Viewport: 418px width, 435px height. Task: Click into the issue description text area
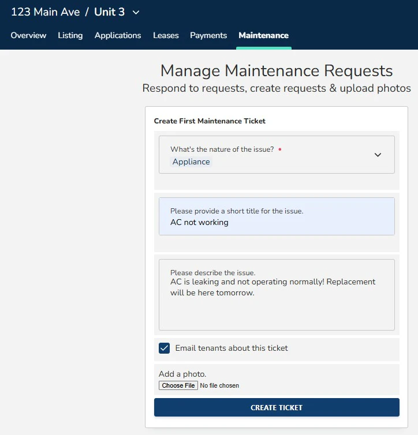[x=277, y=295]
